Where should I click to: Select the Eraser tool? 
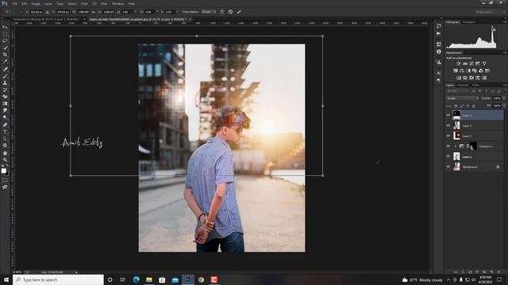[x=5, y=97]
